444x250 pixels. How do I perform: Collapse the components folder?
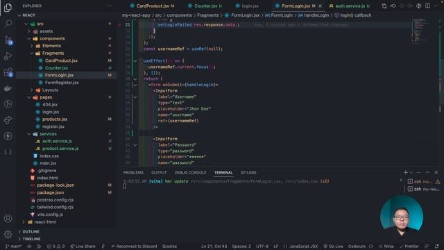[x=29, y=39]
